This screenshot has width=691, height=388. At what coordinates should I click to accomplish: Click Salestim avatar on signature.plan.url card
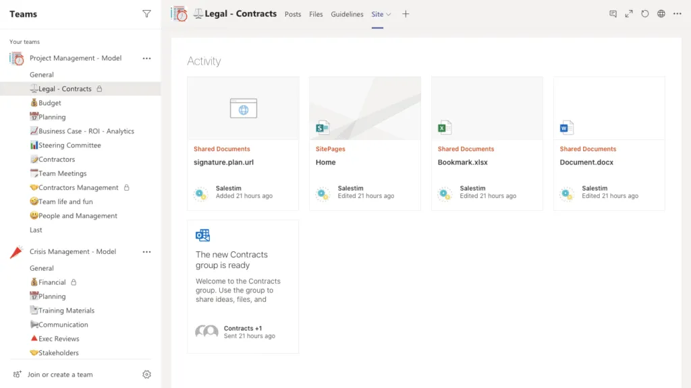(x=201, y=193)
